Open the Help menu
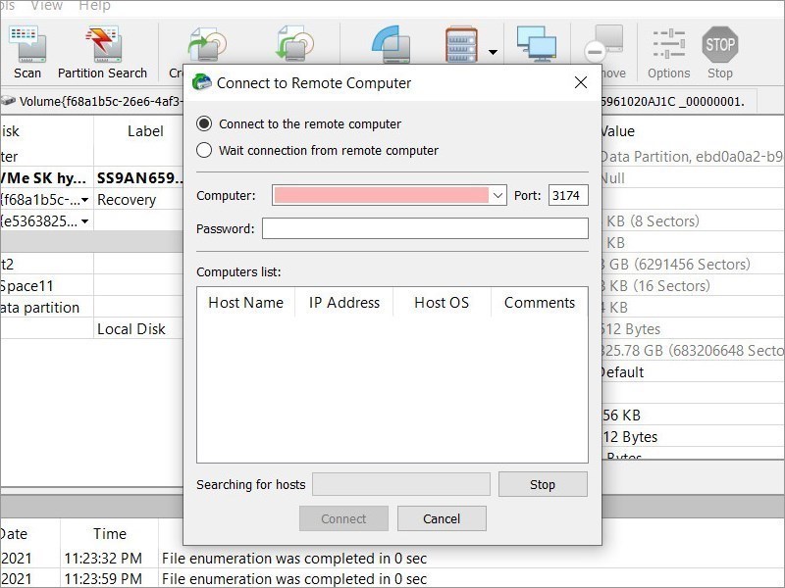 click(94, 6)
